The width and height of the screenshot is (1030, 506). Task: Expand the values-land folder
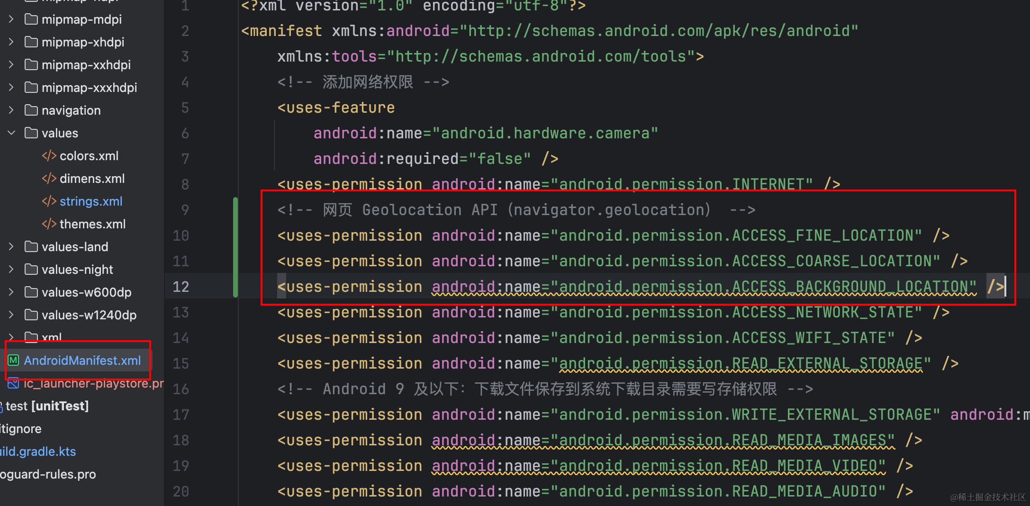(x=11, y=247)
